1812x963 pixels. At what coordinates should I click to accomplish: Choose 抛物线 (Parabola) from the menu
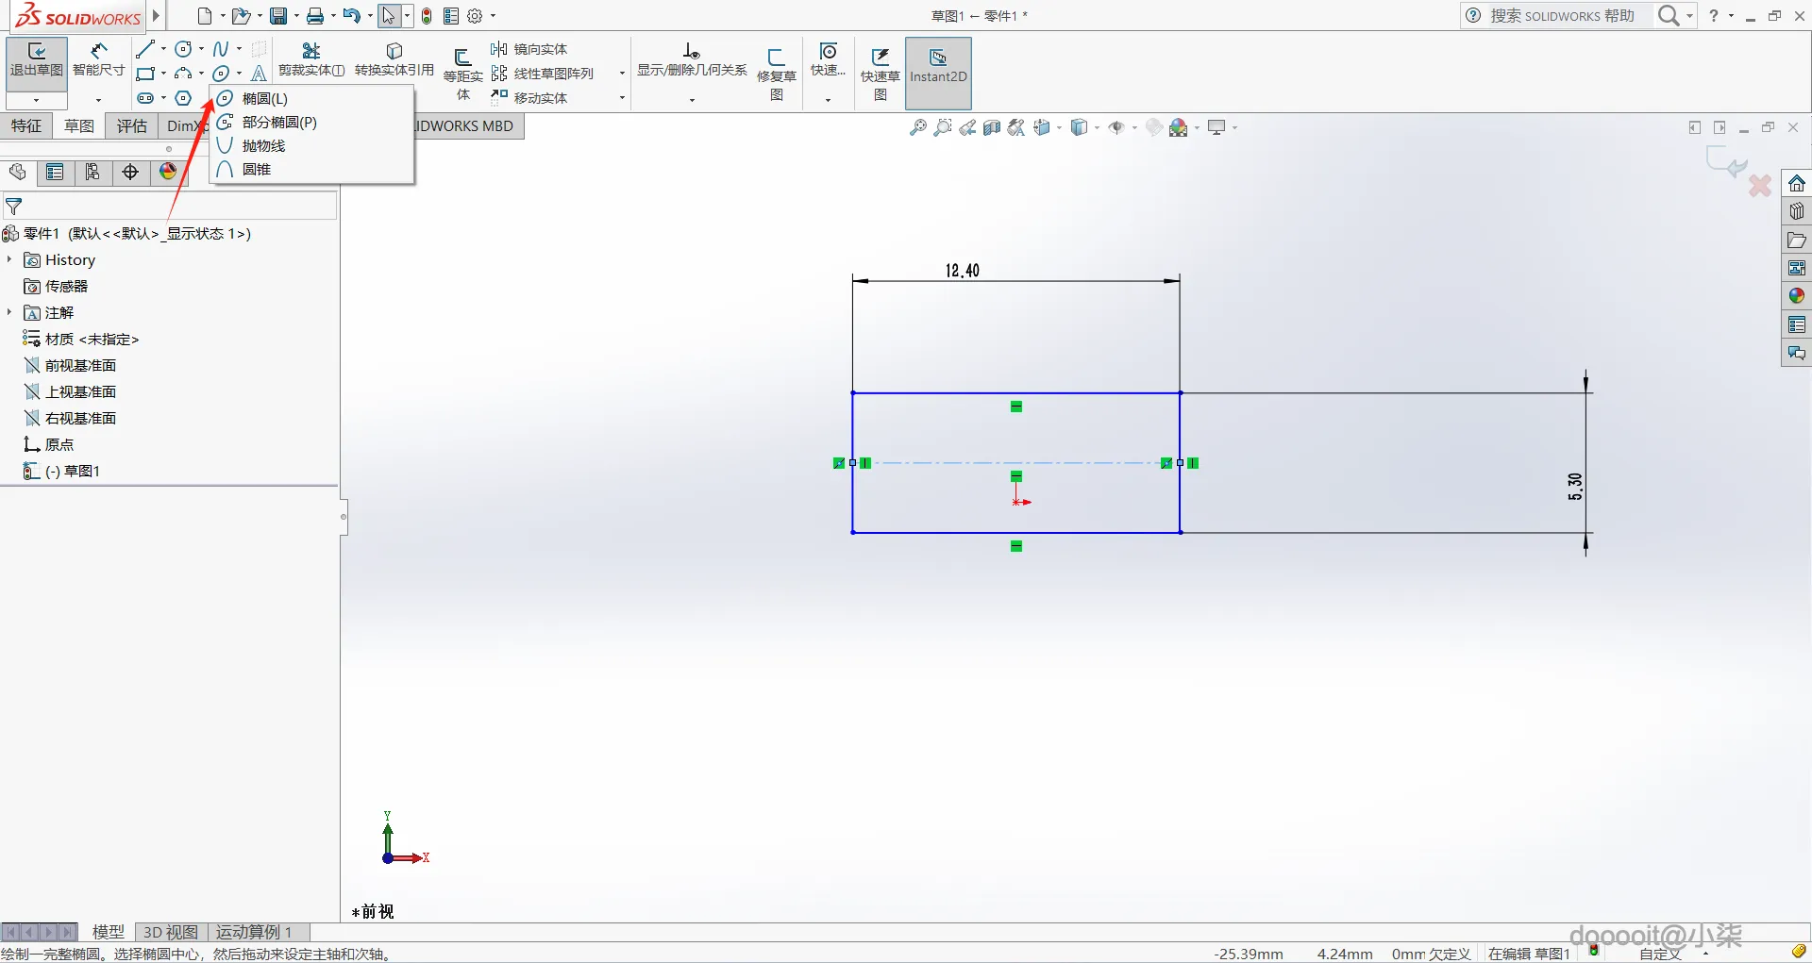coord(311,145)
